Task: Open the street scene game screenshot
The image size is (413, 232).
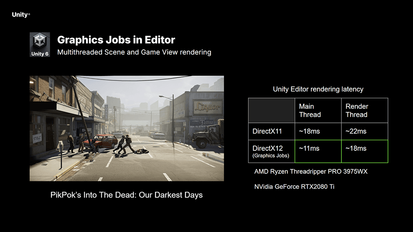Action: click(x=127, y=129)
